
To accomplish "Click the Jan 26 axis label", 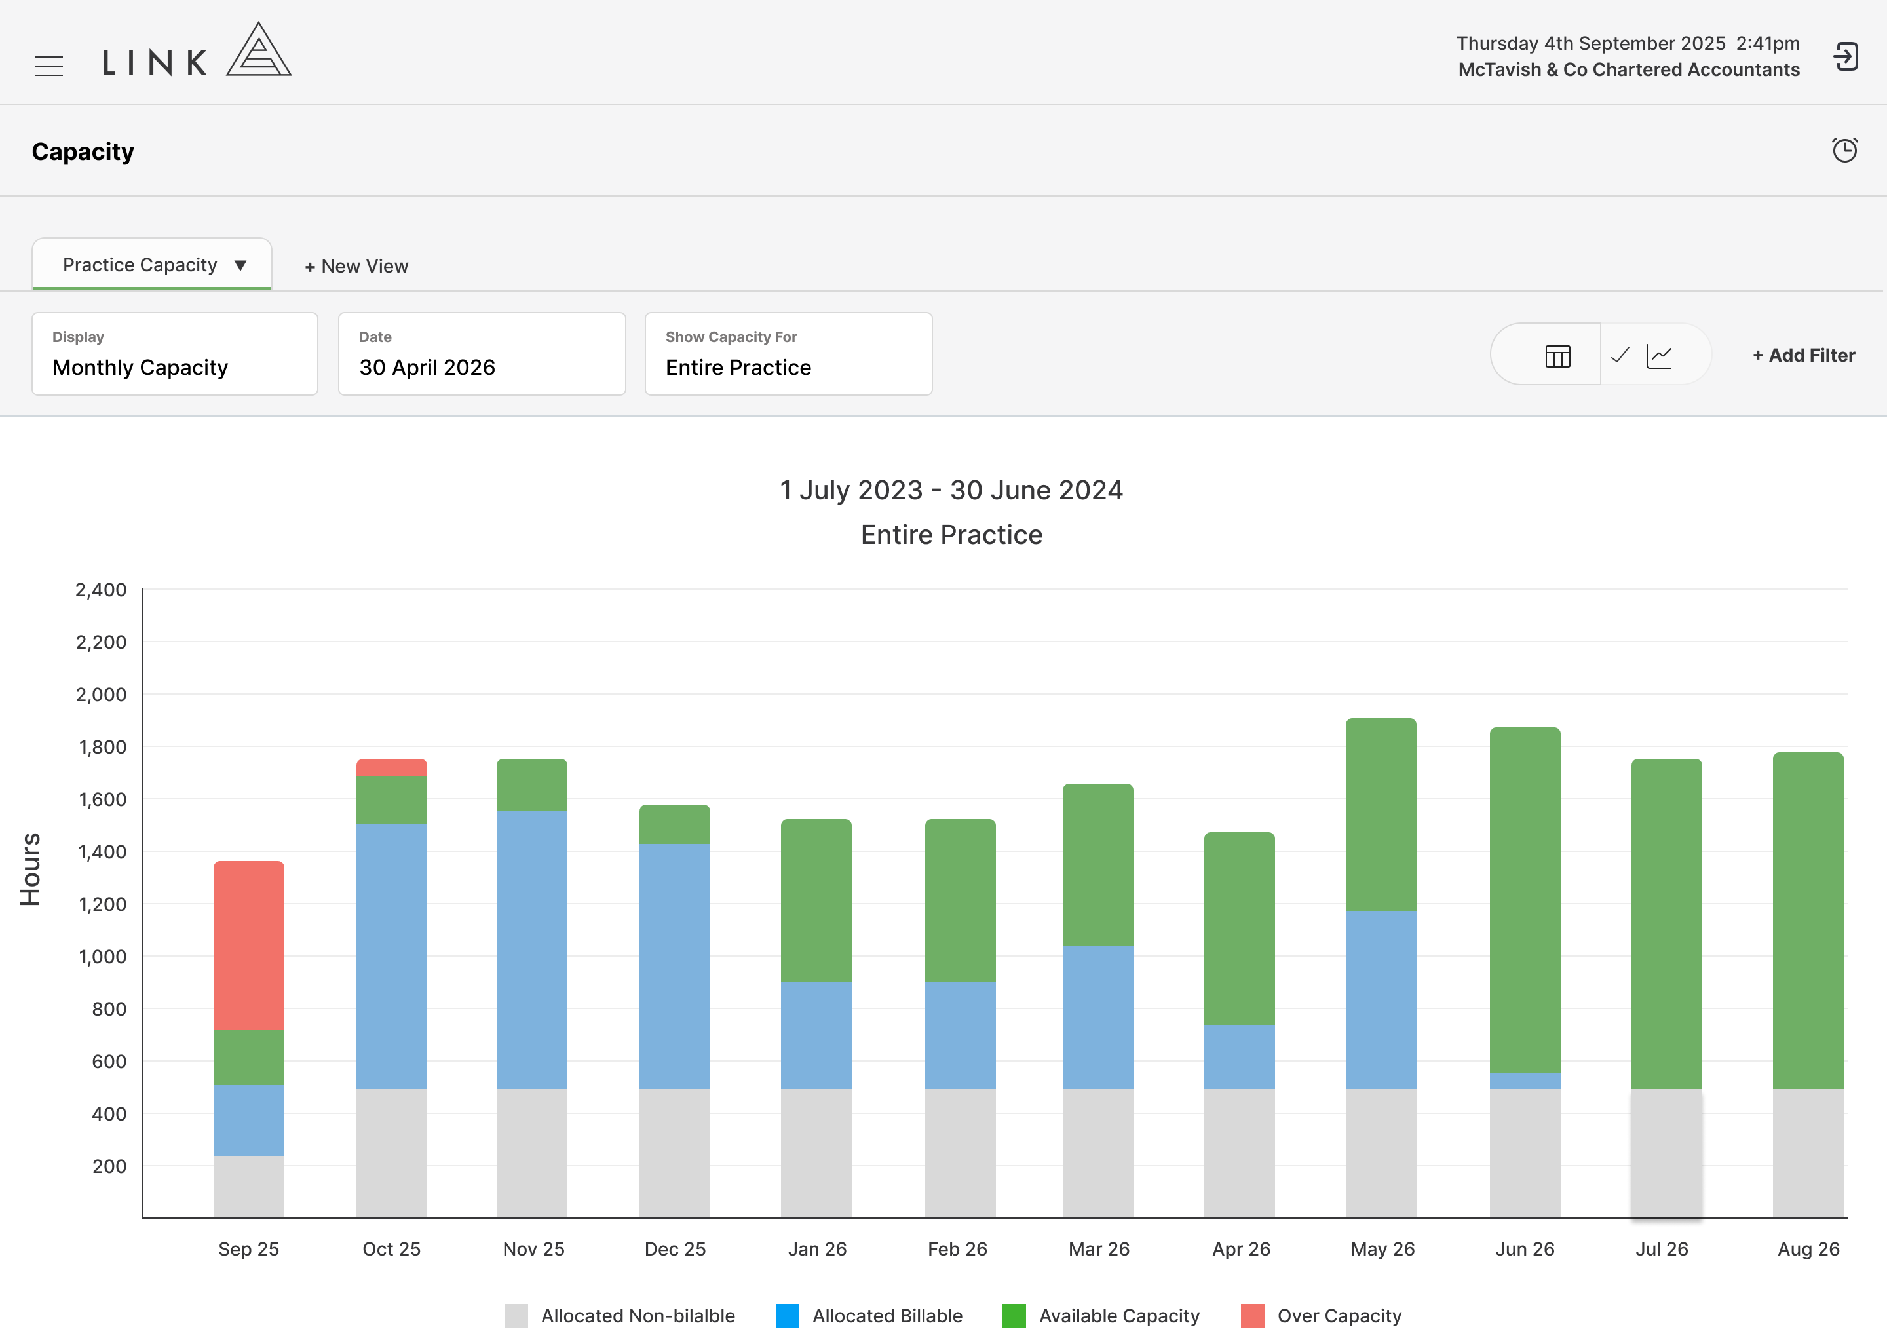I will (817, 1248).
